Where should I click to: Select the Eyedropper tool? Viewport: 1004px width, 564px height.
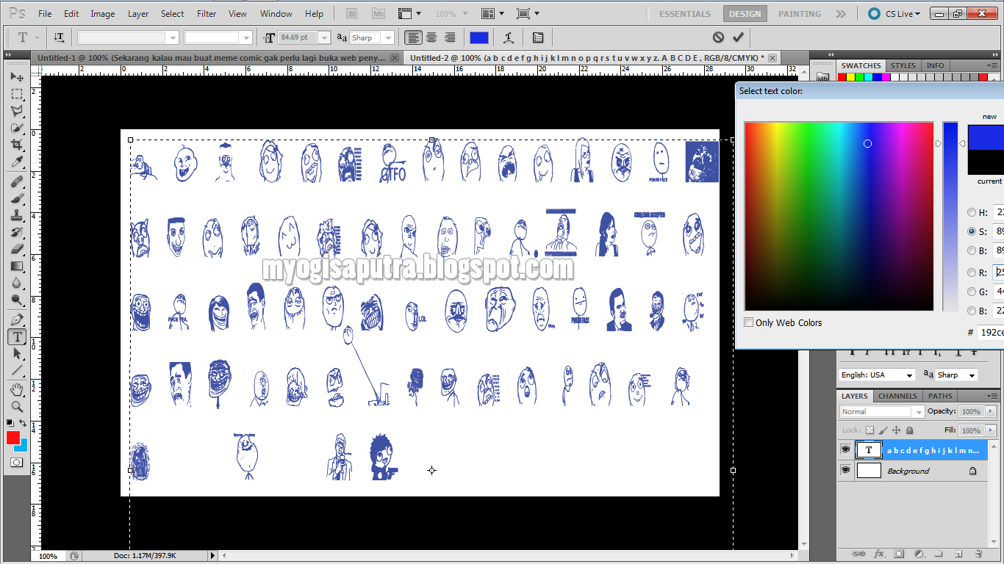pos(16,162)
